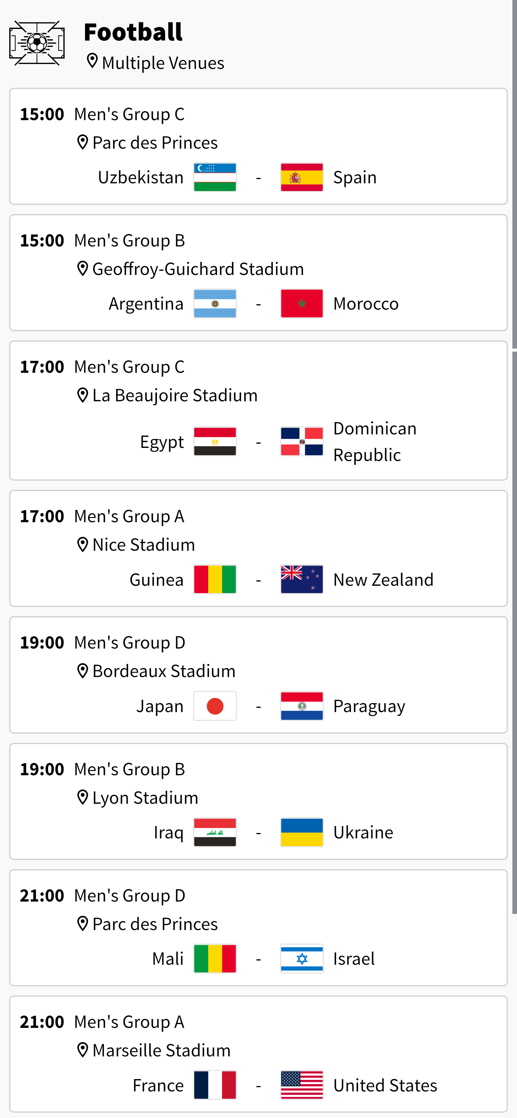Open the 19:00 Men's Group D match title
Image resolution: width=517 pixels, height=1118 pixels.
coord(130,643)
